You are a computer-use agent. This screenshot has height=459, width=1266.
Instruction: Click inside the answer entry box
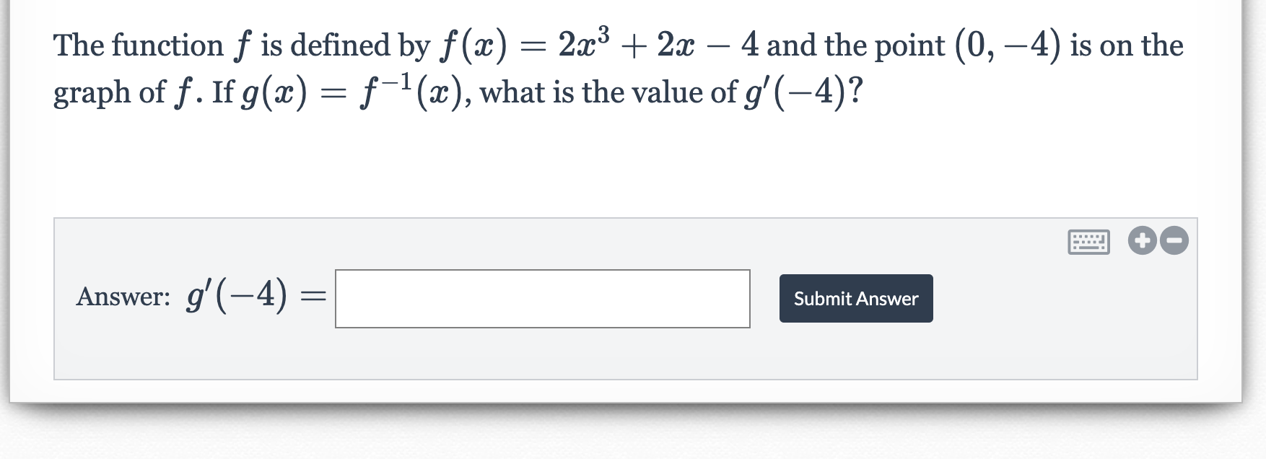click(543, 299)
